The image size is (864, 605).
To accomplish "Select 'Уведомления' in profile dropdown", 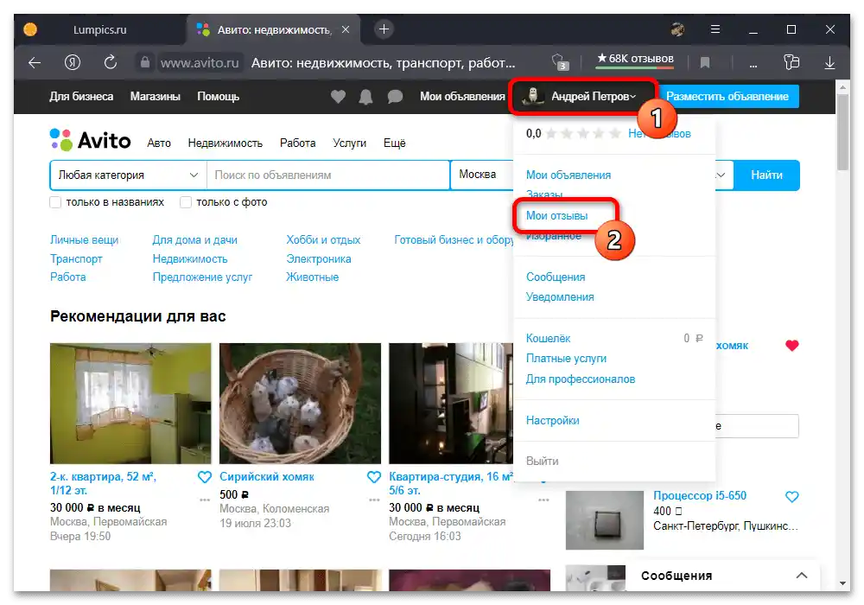I will coord(560,296).
